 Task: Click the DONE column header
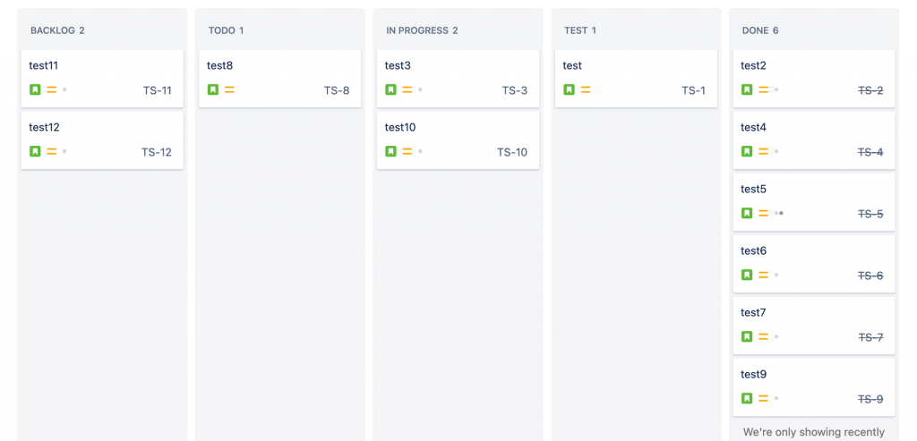[760, 30]
